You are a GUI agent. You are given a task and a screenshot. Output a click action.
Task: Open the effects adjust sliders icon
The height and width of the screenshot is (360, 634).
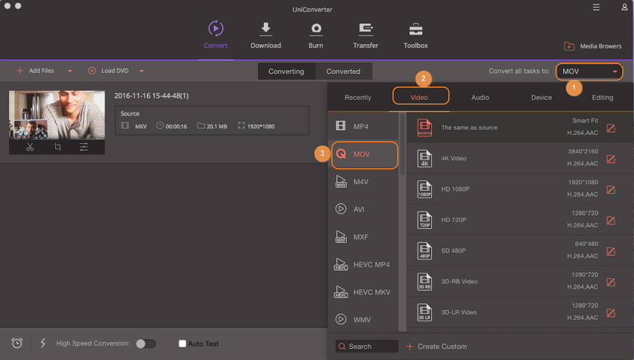[84, 147]
